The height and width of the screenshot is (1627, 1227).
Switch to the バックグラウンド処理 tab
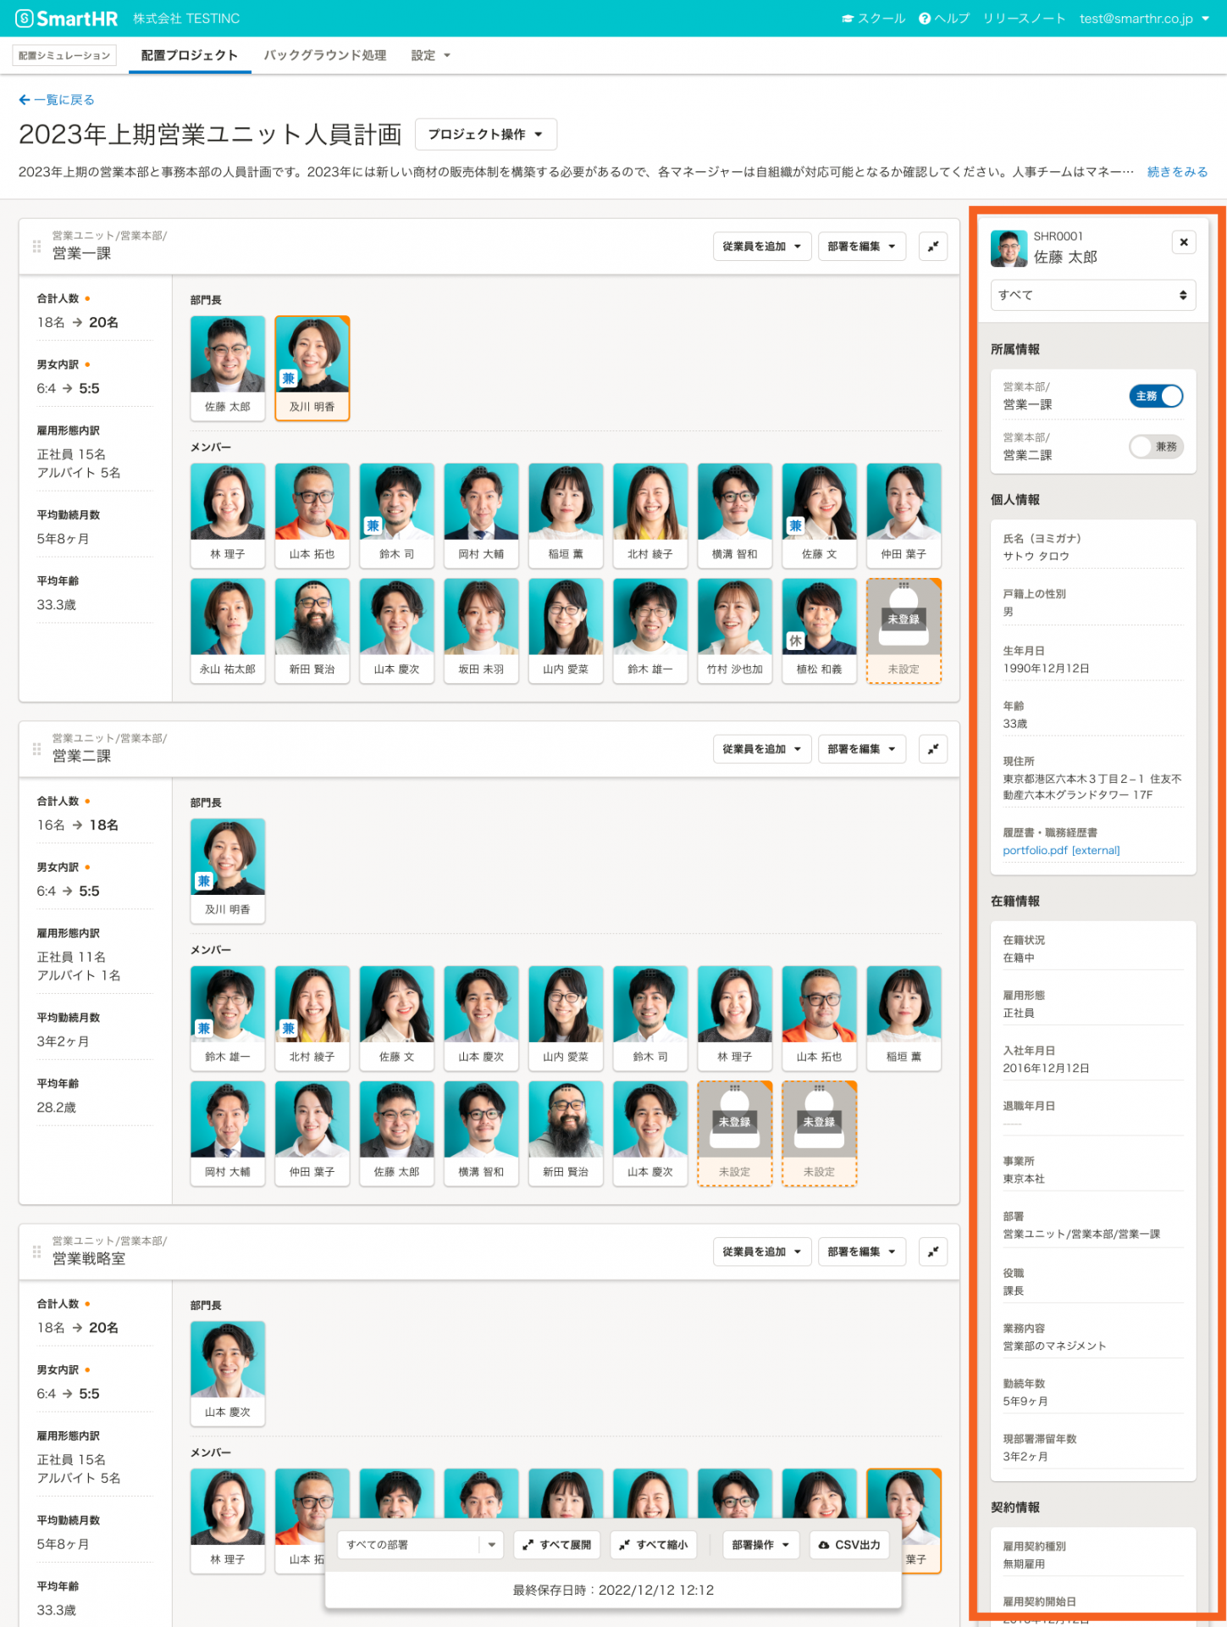pyautogui.click(x=325, y=55)
